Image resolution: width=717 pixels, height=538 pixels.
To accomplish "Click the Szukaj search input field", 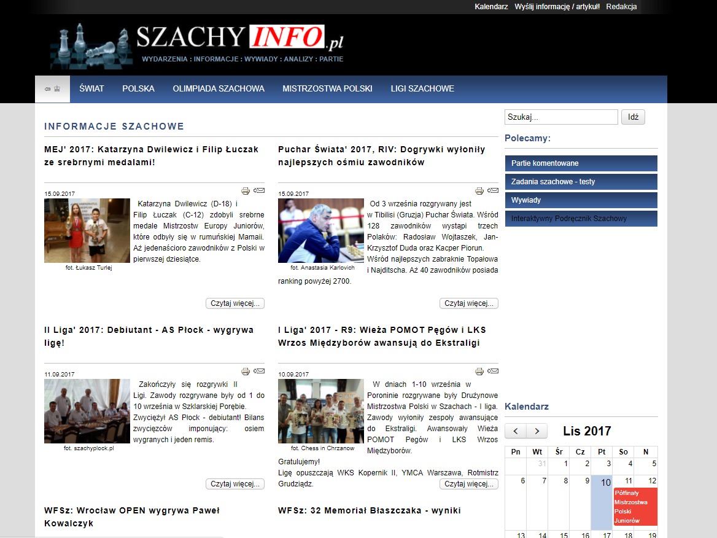I will pos(560,117).
